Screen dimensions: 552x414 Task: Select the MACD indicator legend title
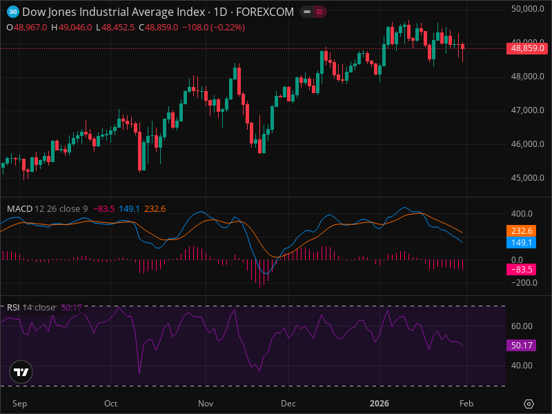20,209
